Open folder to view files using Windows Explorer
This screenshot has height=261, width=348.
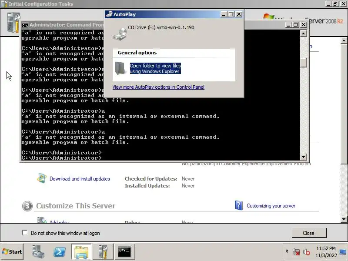[155, 68]
